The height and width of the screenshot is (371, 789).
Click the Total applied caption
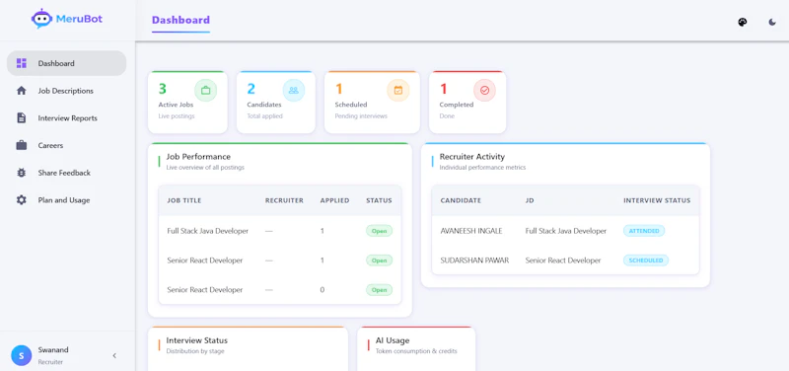(x=264, y=116)
